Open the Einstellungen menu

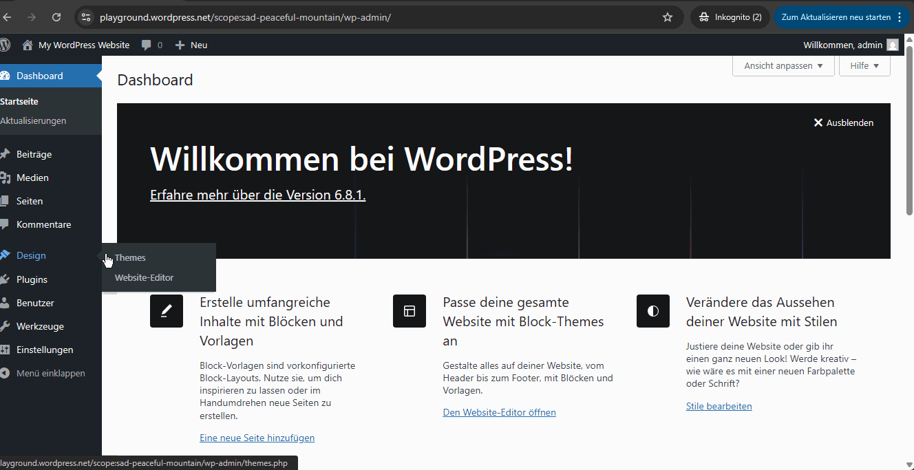pos(51,350)
